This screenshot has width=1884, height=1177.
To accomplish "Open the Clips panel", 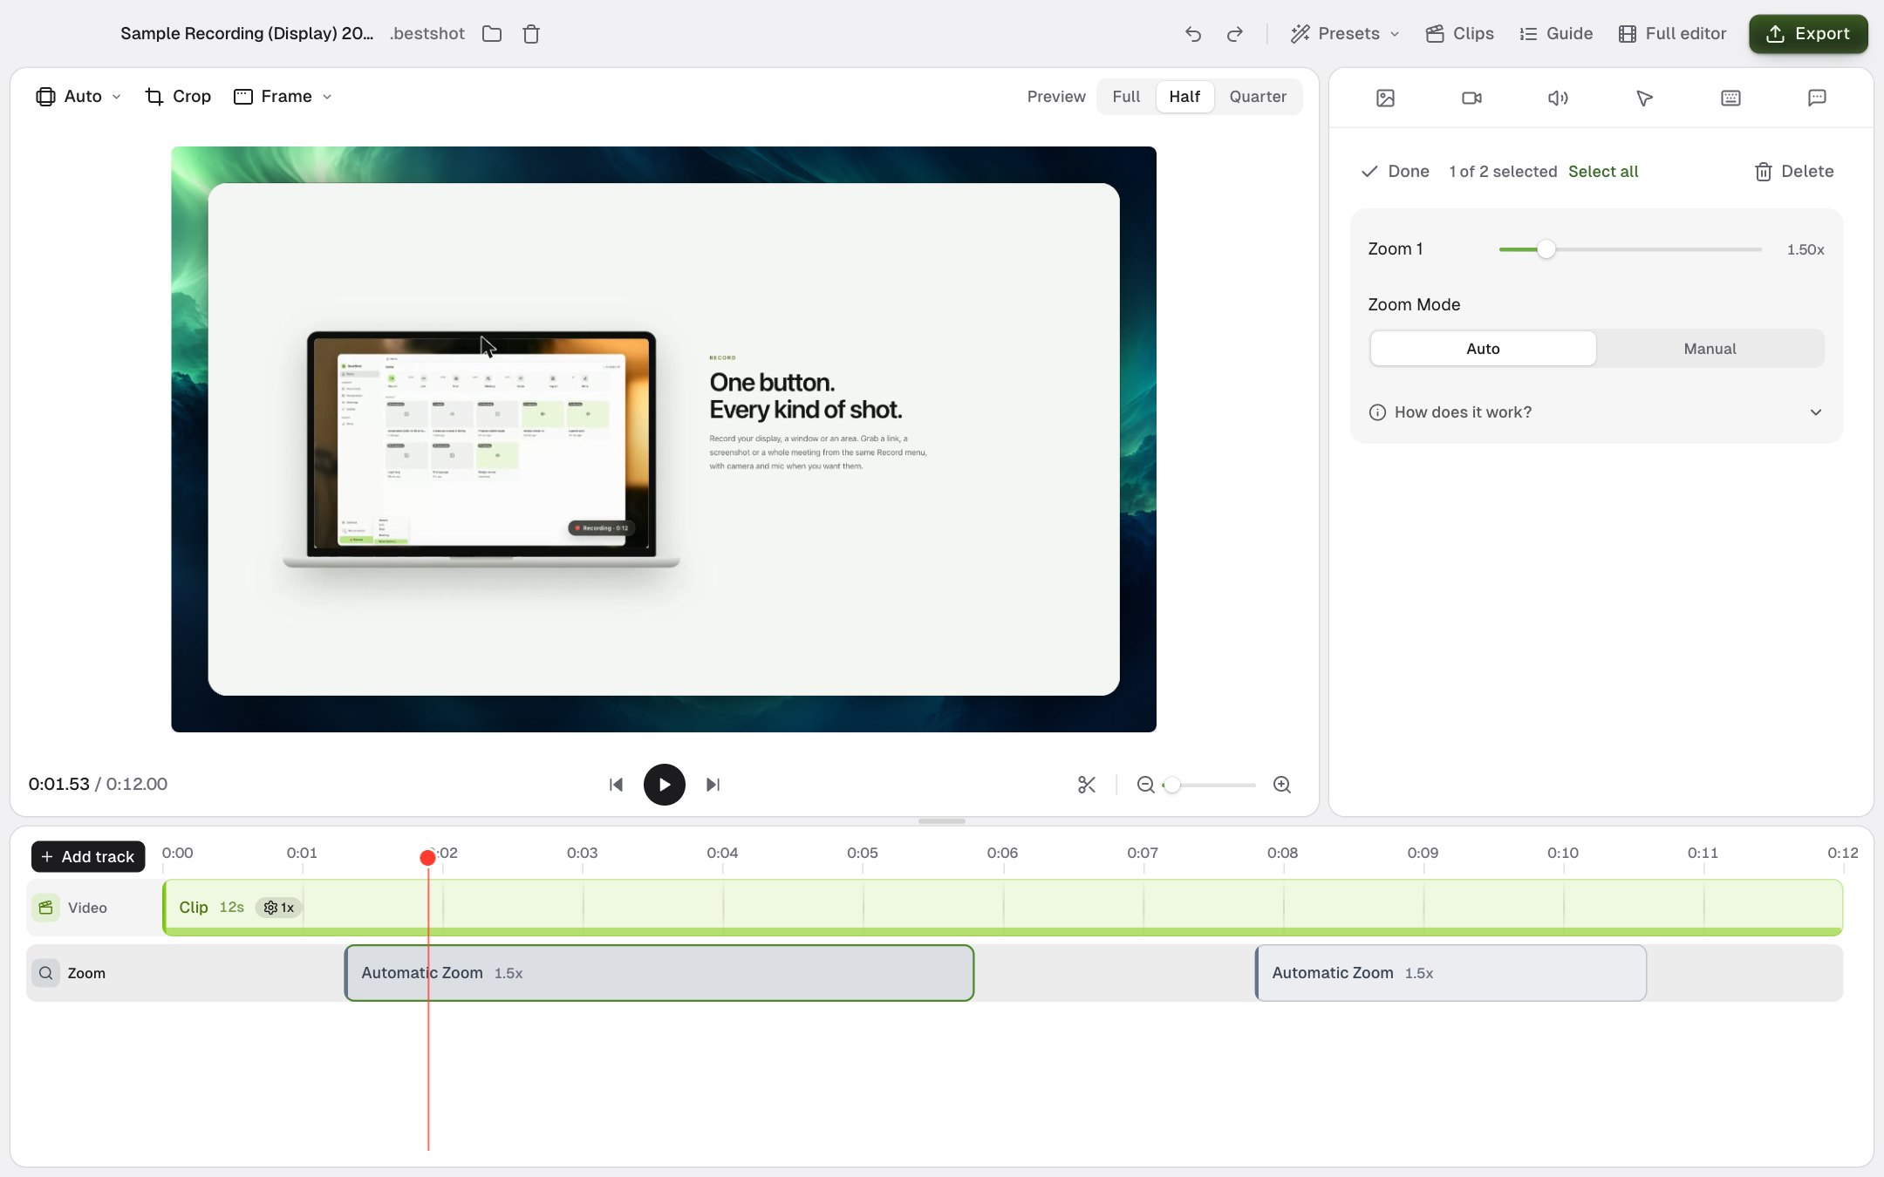I will pyautogui.click(x=1460, y=34).
